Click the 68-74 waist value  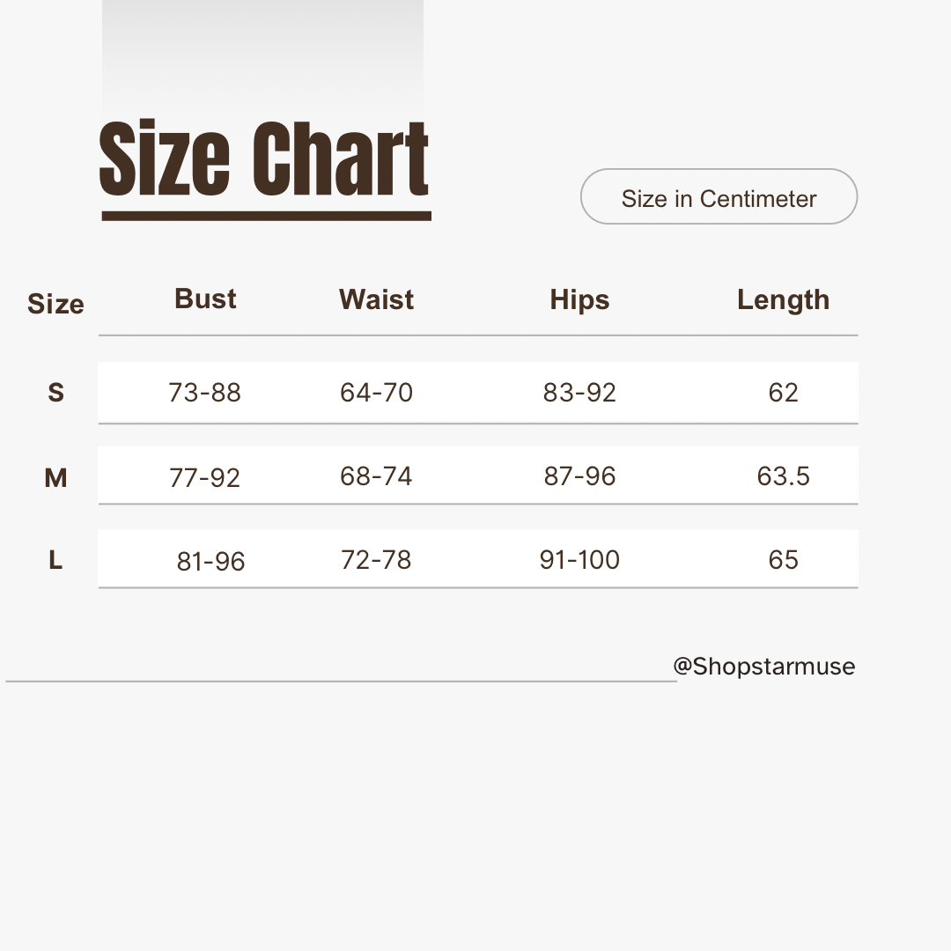pyautogui.click(x=376, y=476)
